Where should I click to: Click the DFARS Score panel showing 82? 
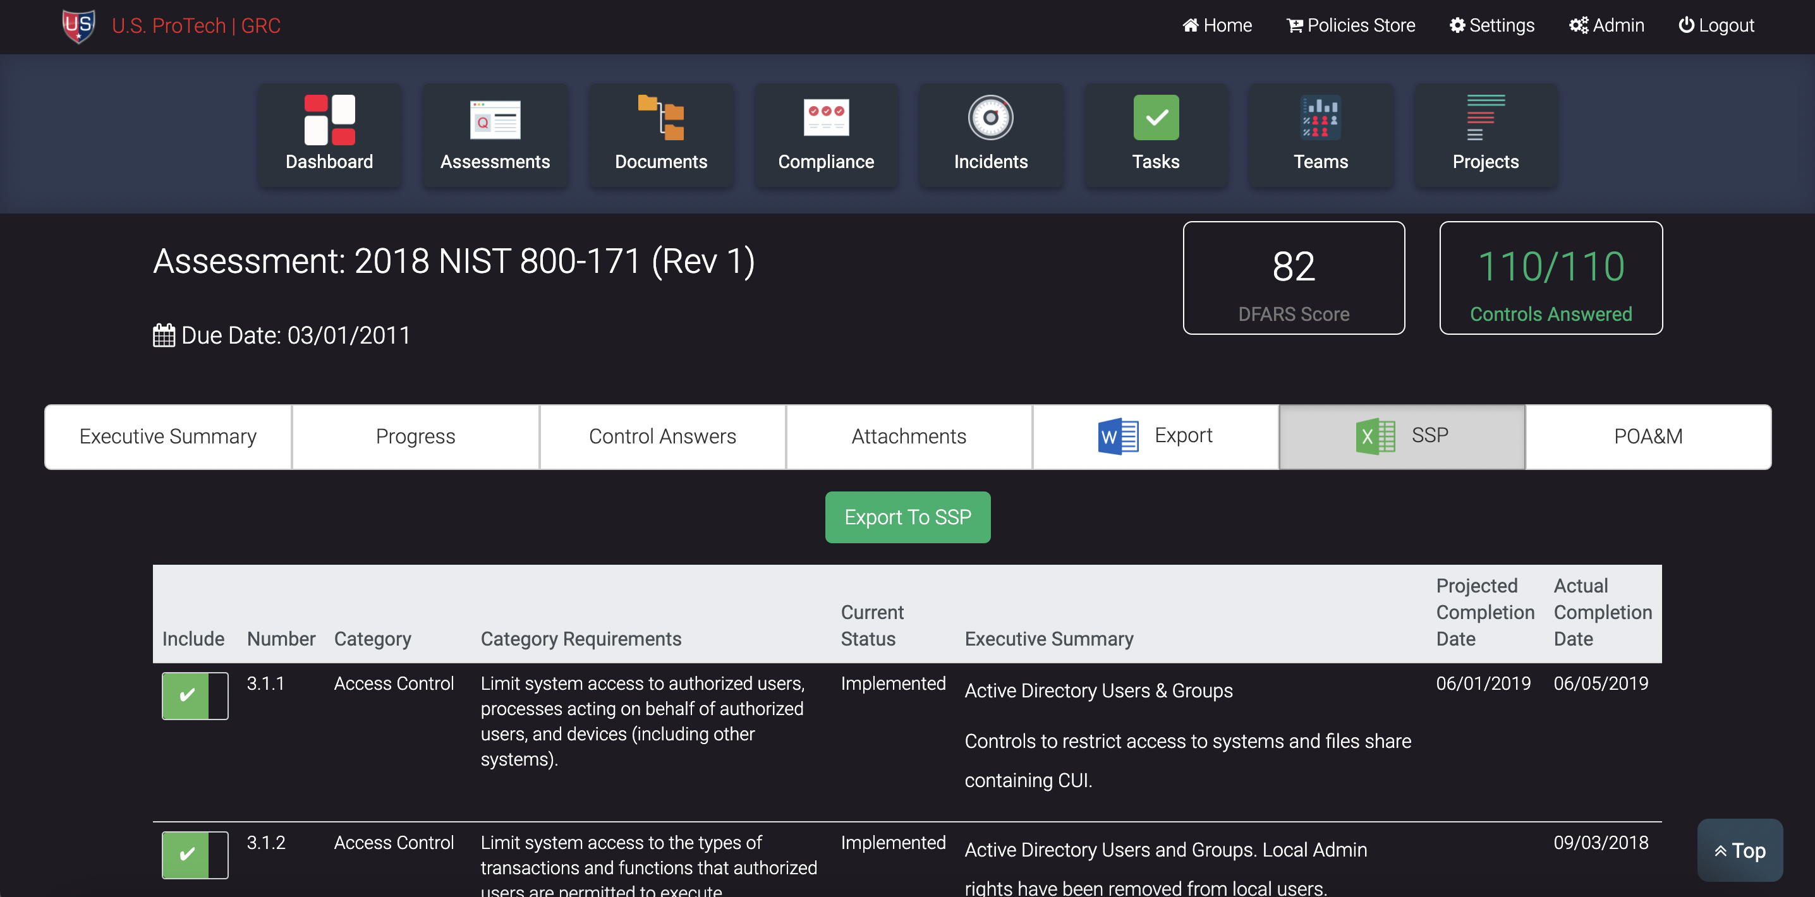click(x=1294, y=277)
